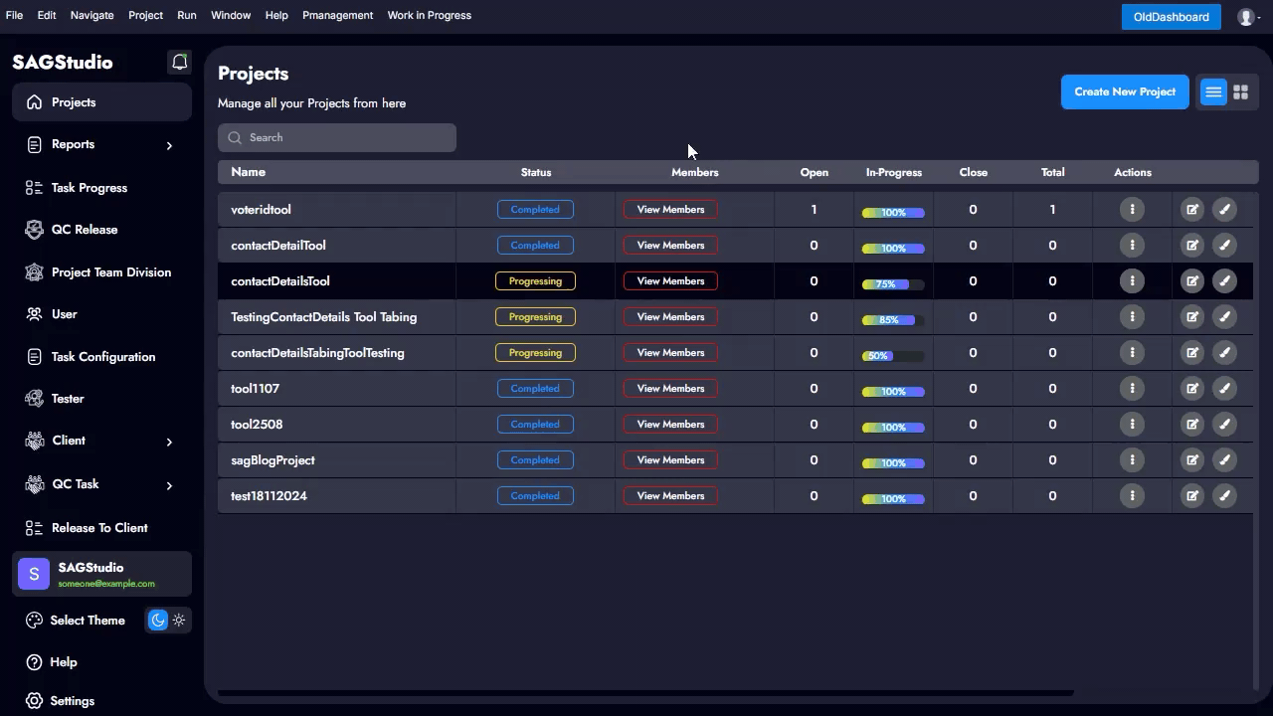Image resolution: width=1273 pixels, height=716 pixels.
Task: Enable dark theme with moon icon
Action: pyautogui.click(x=158, y=621)
